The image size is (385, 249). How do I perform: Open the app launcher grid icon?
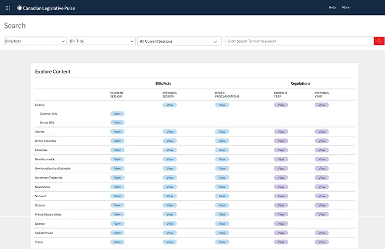(7, 7)
